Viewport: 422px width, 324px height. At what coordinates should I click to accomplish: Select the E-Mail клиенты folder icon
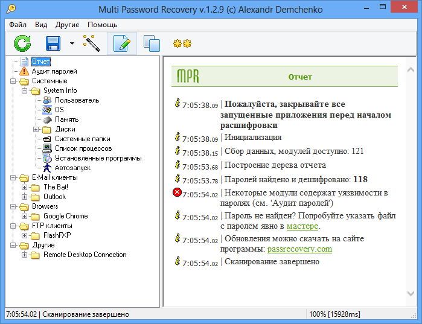point(24,178)
